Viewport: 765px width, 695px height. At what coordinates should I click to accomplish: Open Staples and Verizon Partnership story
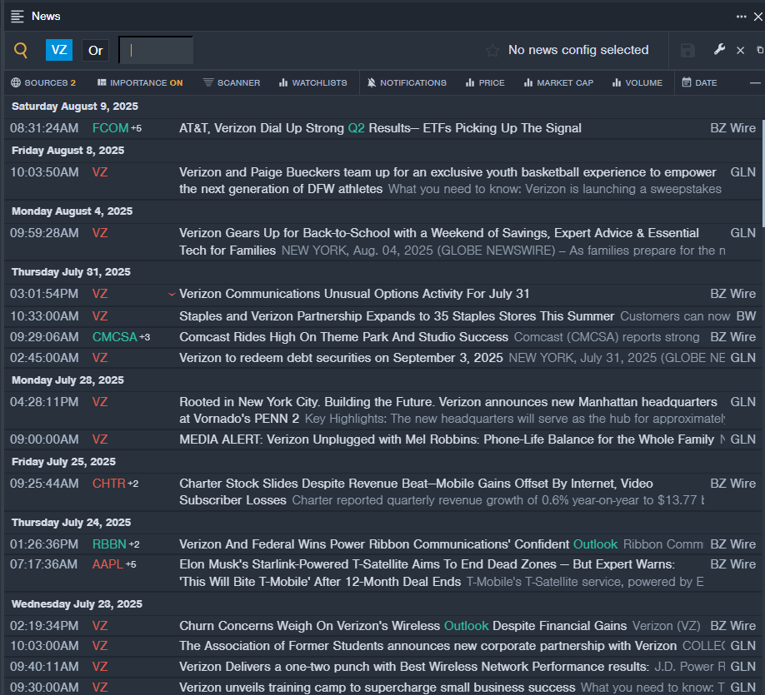tap(397, 316)
